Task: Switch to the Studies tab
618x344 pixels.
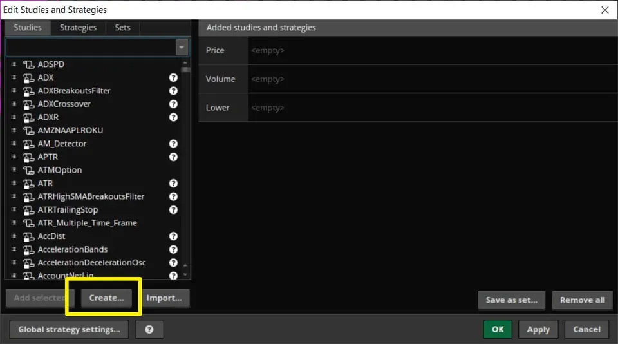Action: [x=28, y=28]
